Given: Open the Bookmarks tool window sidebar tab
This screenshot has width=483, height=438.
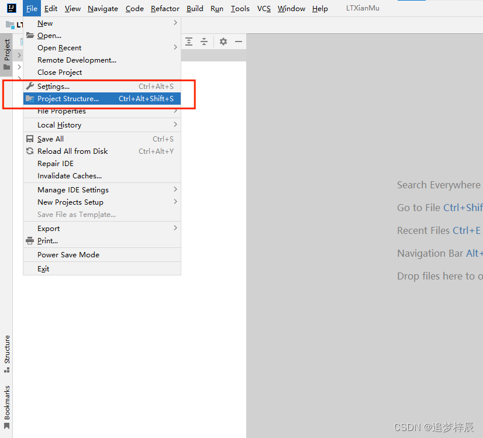Looking at the screenshot, I should [x=7, y=407].
